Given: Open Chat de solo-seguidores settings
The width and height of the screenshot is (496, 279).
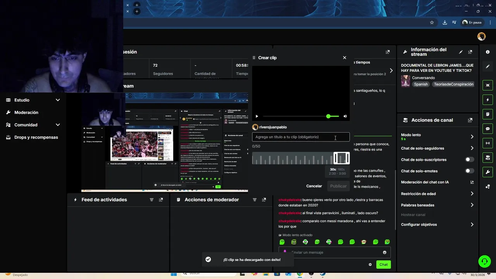Looking at the screenshot, I should pos(437,148).
